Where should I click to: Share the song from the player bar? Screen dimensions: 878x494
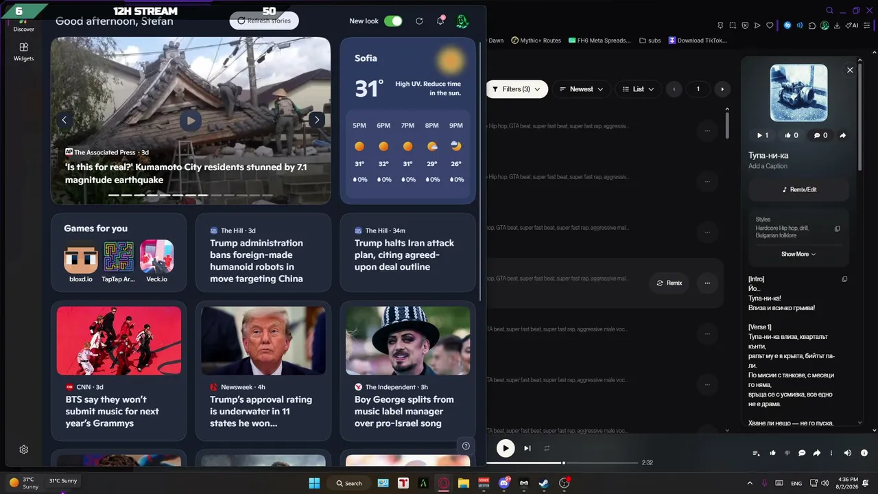tap(817, 453)
